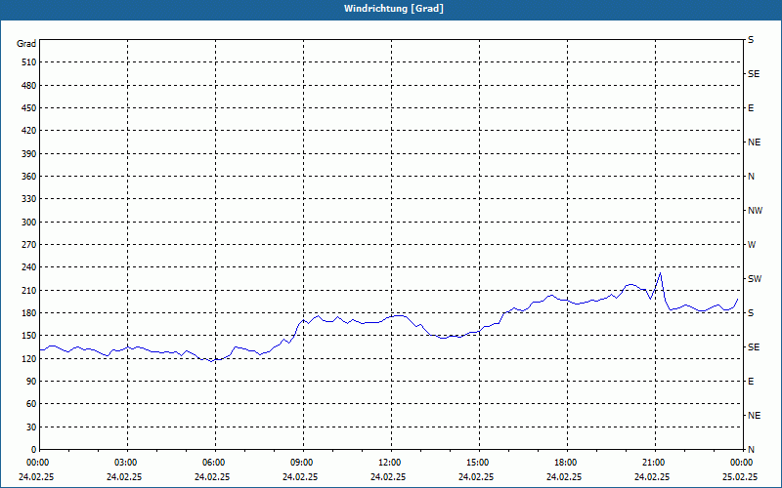Select the 06:00 time label
Image resolution: width=782 pixels, height=488 pixels.
pyautogui.click(x=215, y=463)
